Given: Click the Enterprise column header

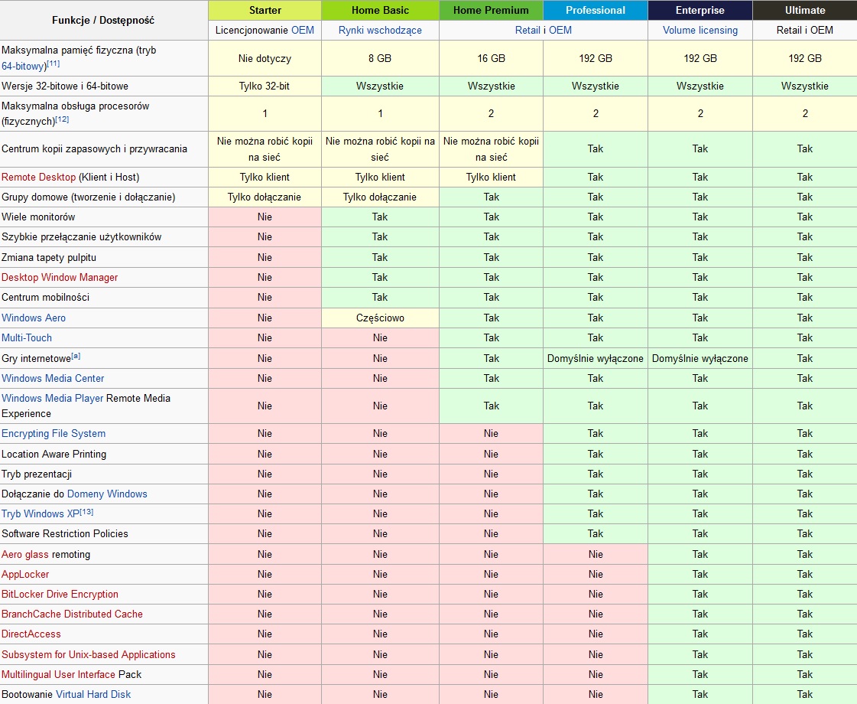Looking at the screenshot, I should point(700,10).
